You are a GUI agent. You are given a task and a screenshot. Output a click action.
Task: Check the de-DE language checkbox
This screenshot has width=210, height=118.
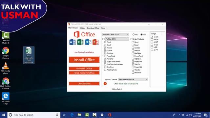tap(152, 39)
